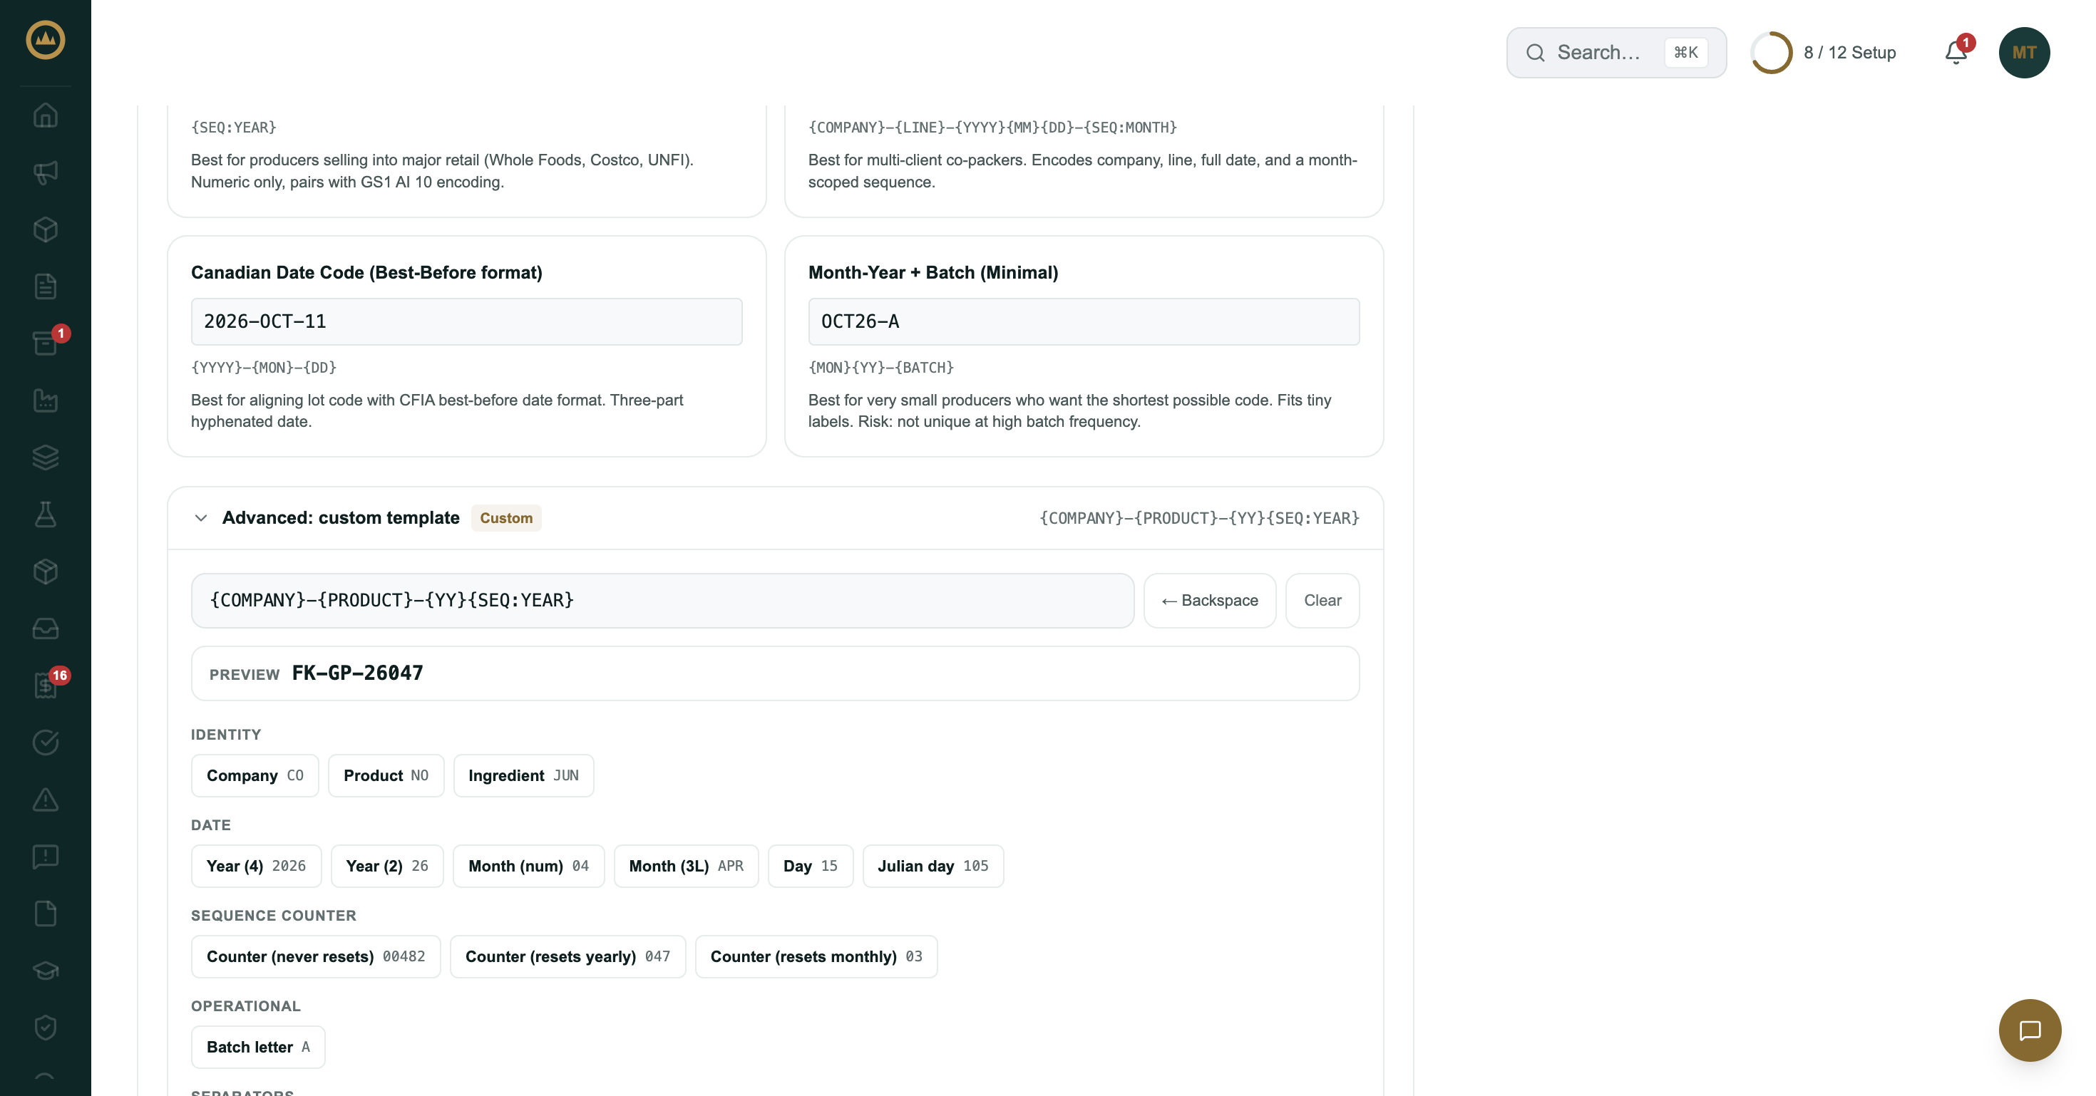Click the Backspace button
This screenshot has width=2096, height=1096.
[1209, 600]
